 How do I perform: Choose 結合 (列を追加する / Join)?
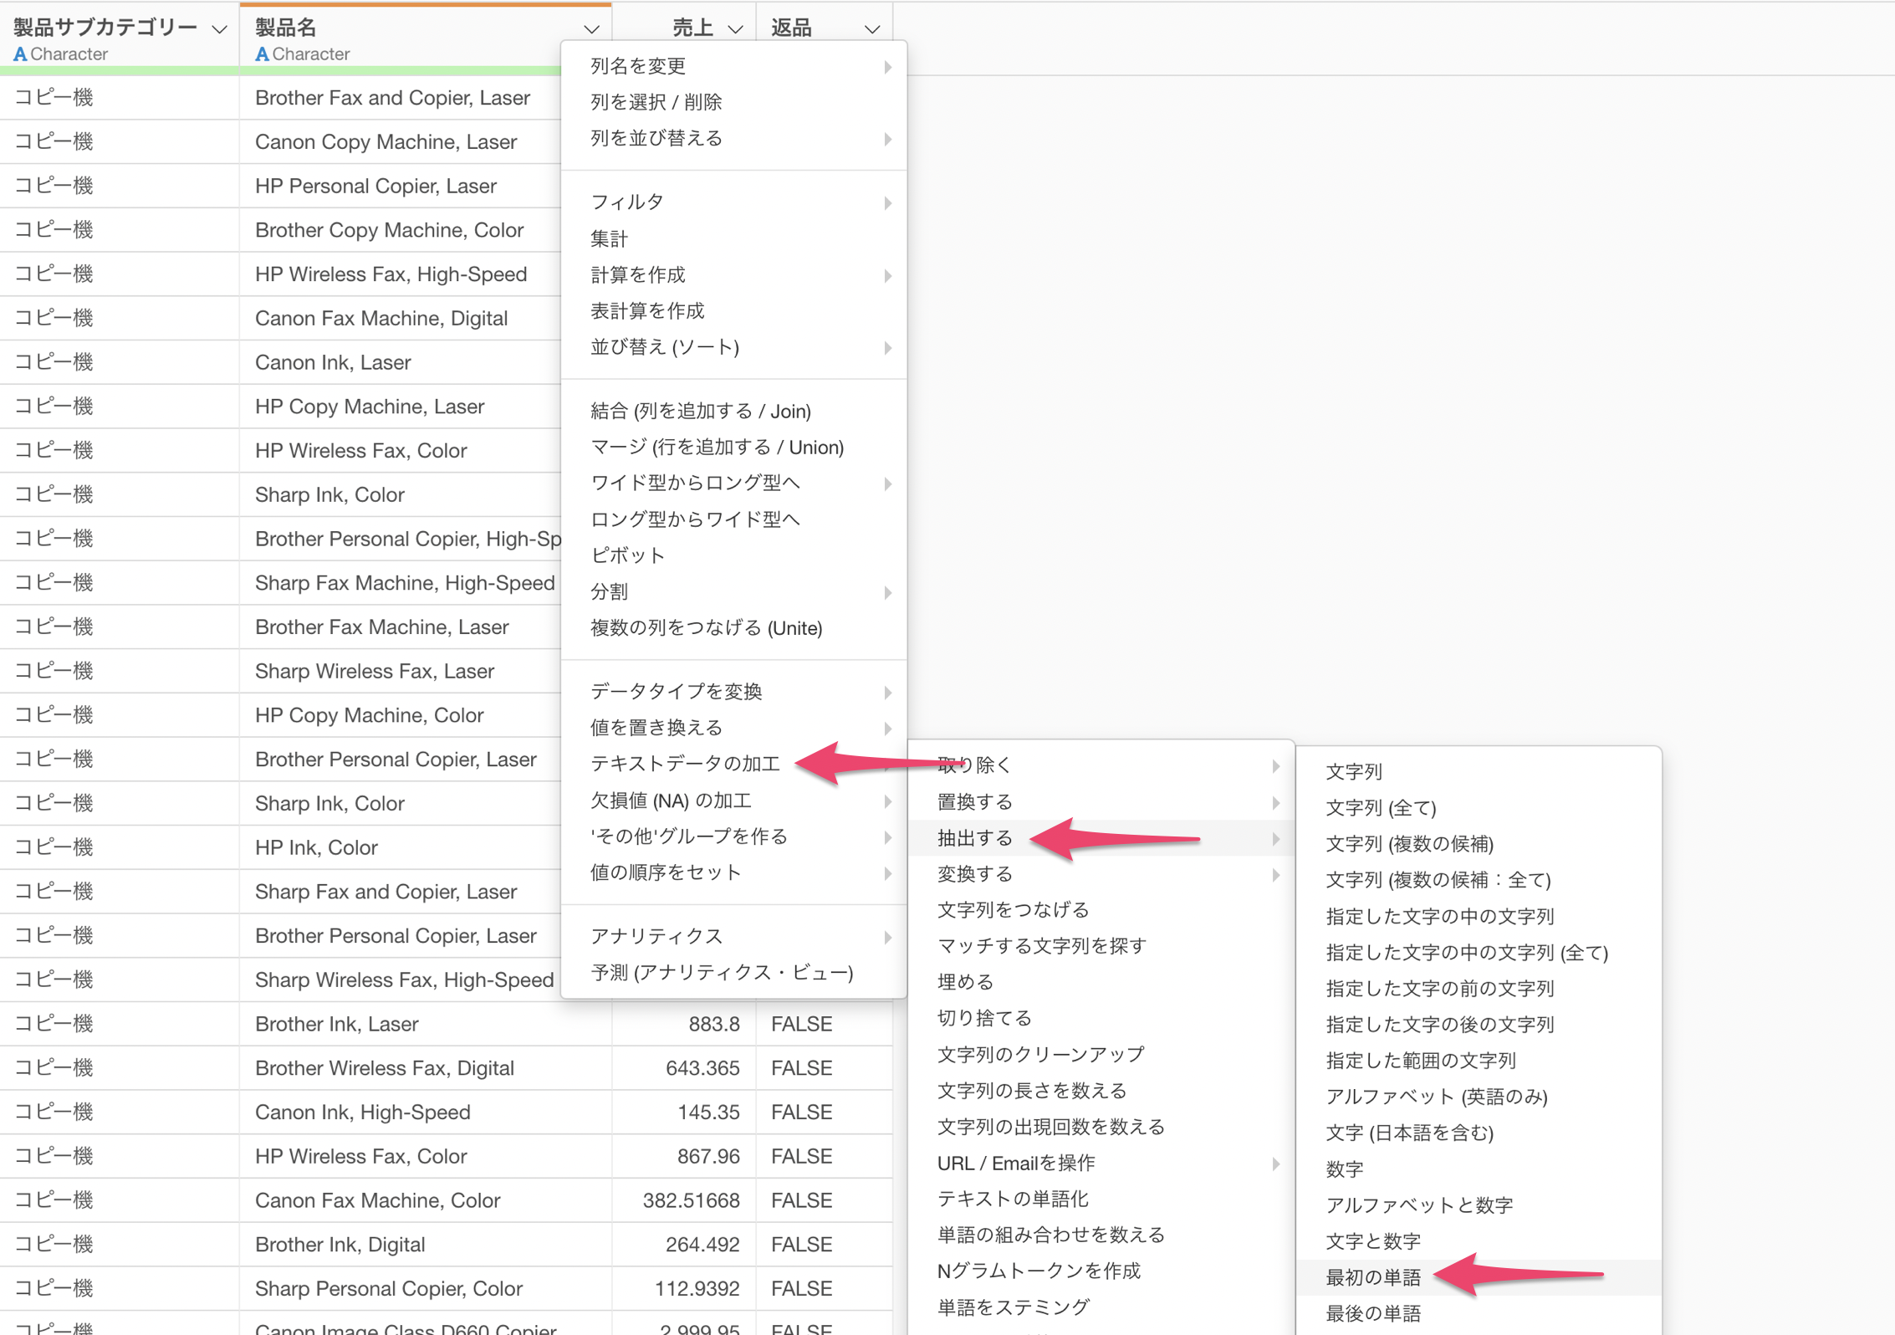[734, 411]
